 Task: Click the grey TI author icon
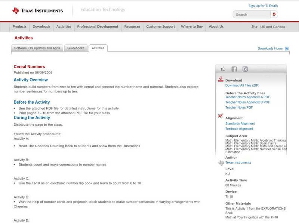[x=221, y=163]
